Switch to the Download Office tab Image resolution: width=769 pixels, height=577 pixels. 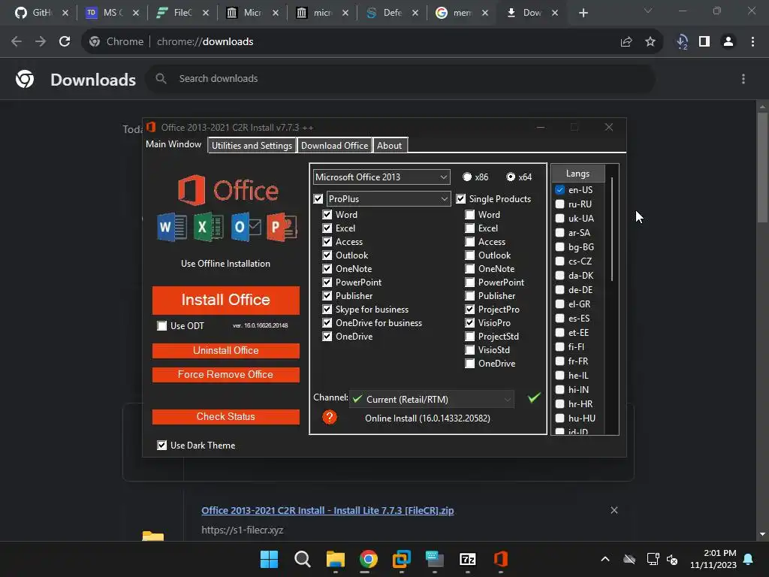click(334, 145)
